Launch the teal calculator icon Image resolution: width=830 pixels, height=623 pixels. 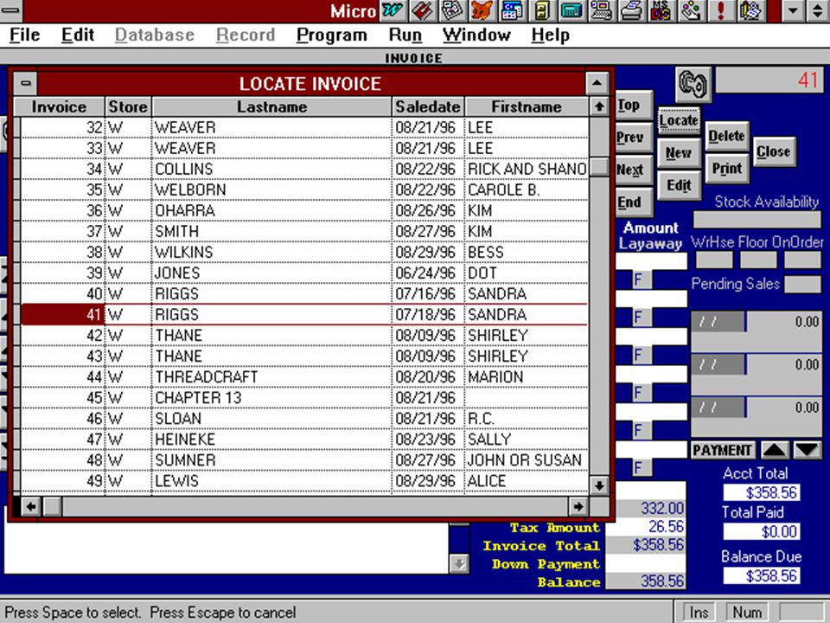click(571, 10)
